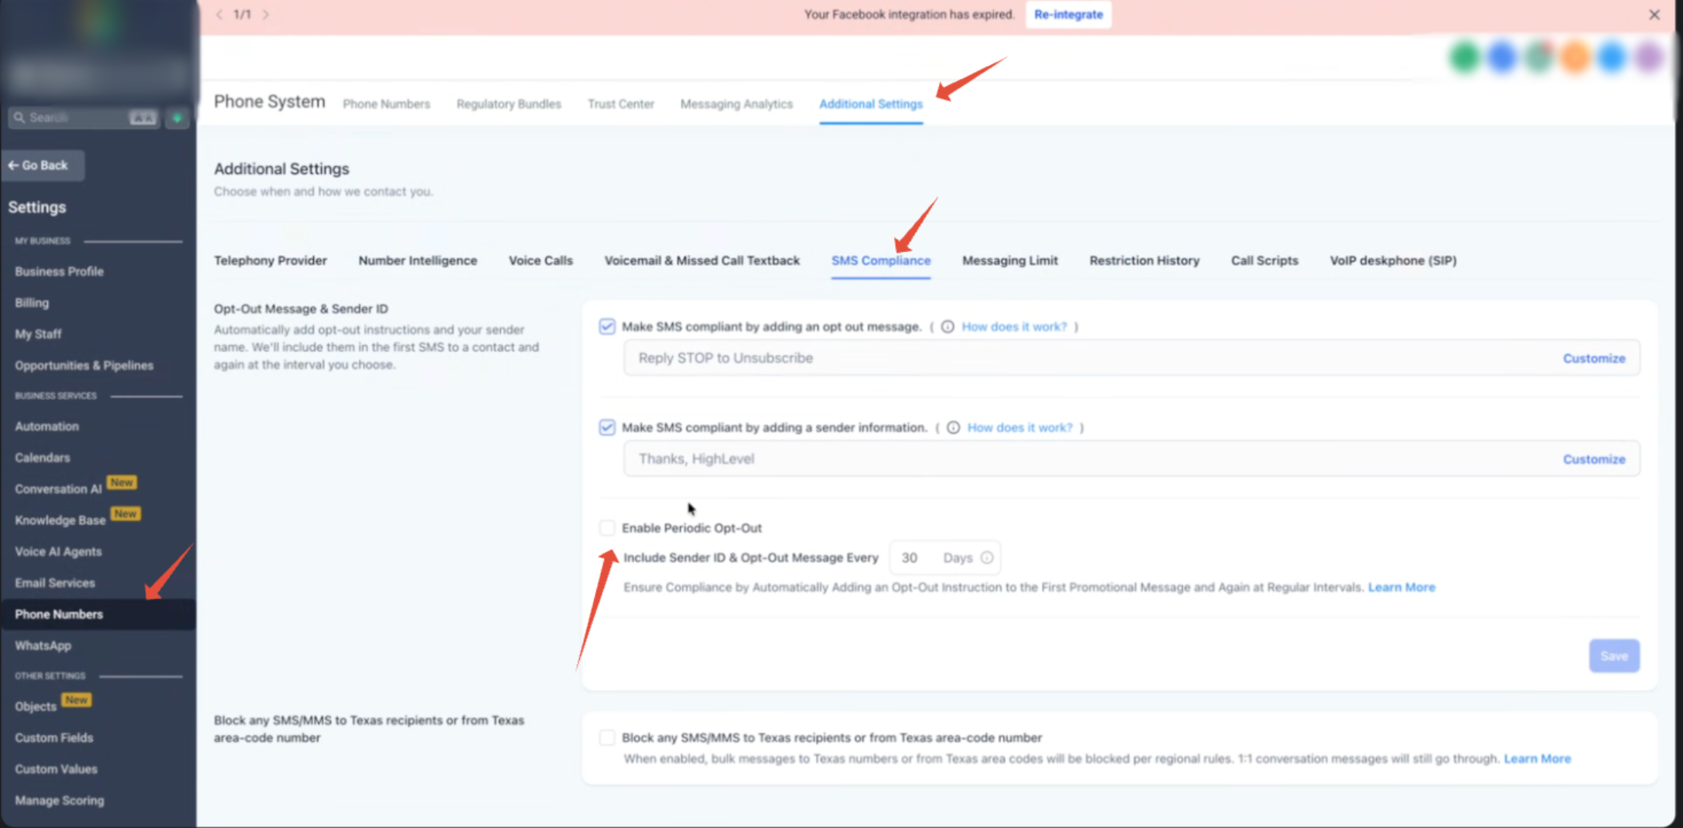Click the green circular header icon
Viewport: 1683px width, 828px height.
coord(1464,57)
